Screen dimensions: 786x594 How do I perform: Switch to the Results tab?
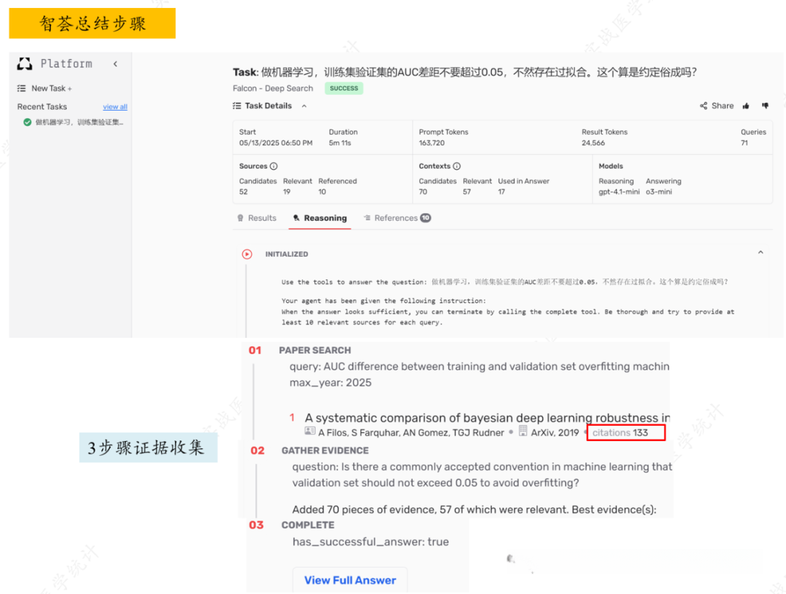click(x=263, y=218)
